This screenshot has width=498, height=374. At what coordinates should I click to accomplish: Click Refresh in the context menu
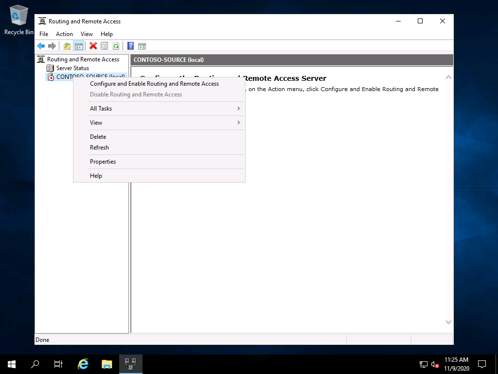99,148
